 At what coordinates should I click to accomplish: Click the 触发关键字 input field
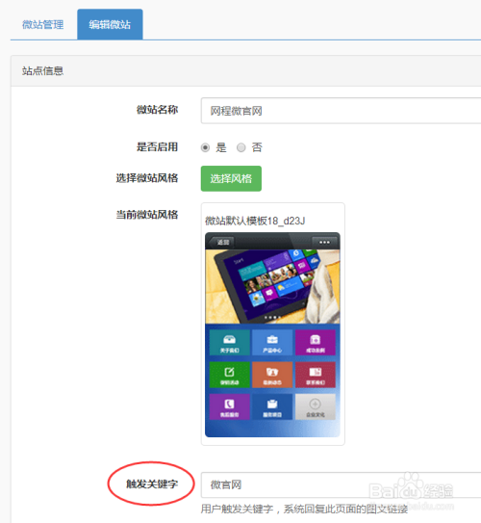[341, 485]
